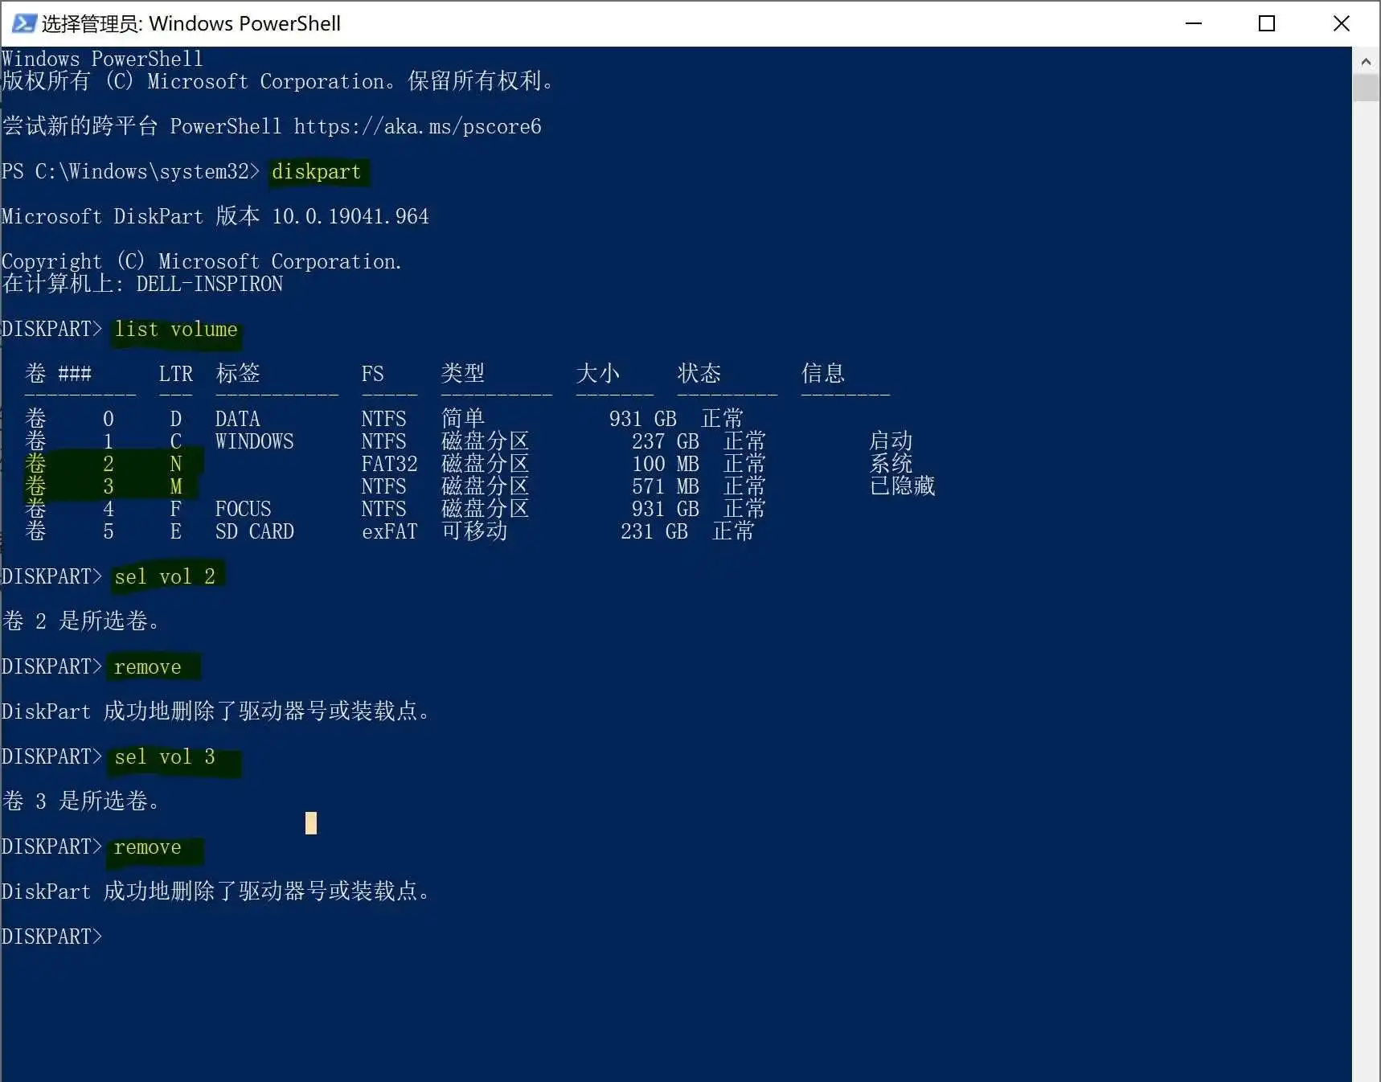The image size is (1381, 1082).
Task: Click the '卷 3 是所选卷。' message
Action: click(x=81, y=801)
